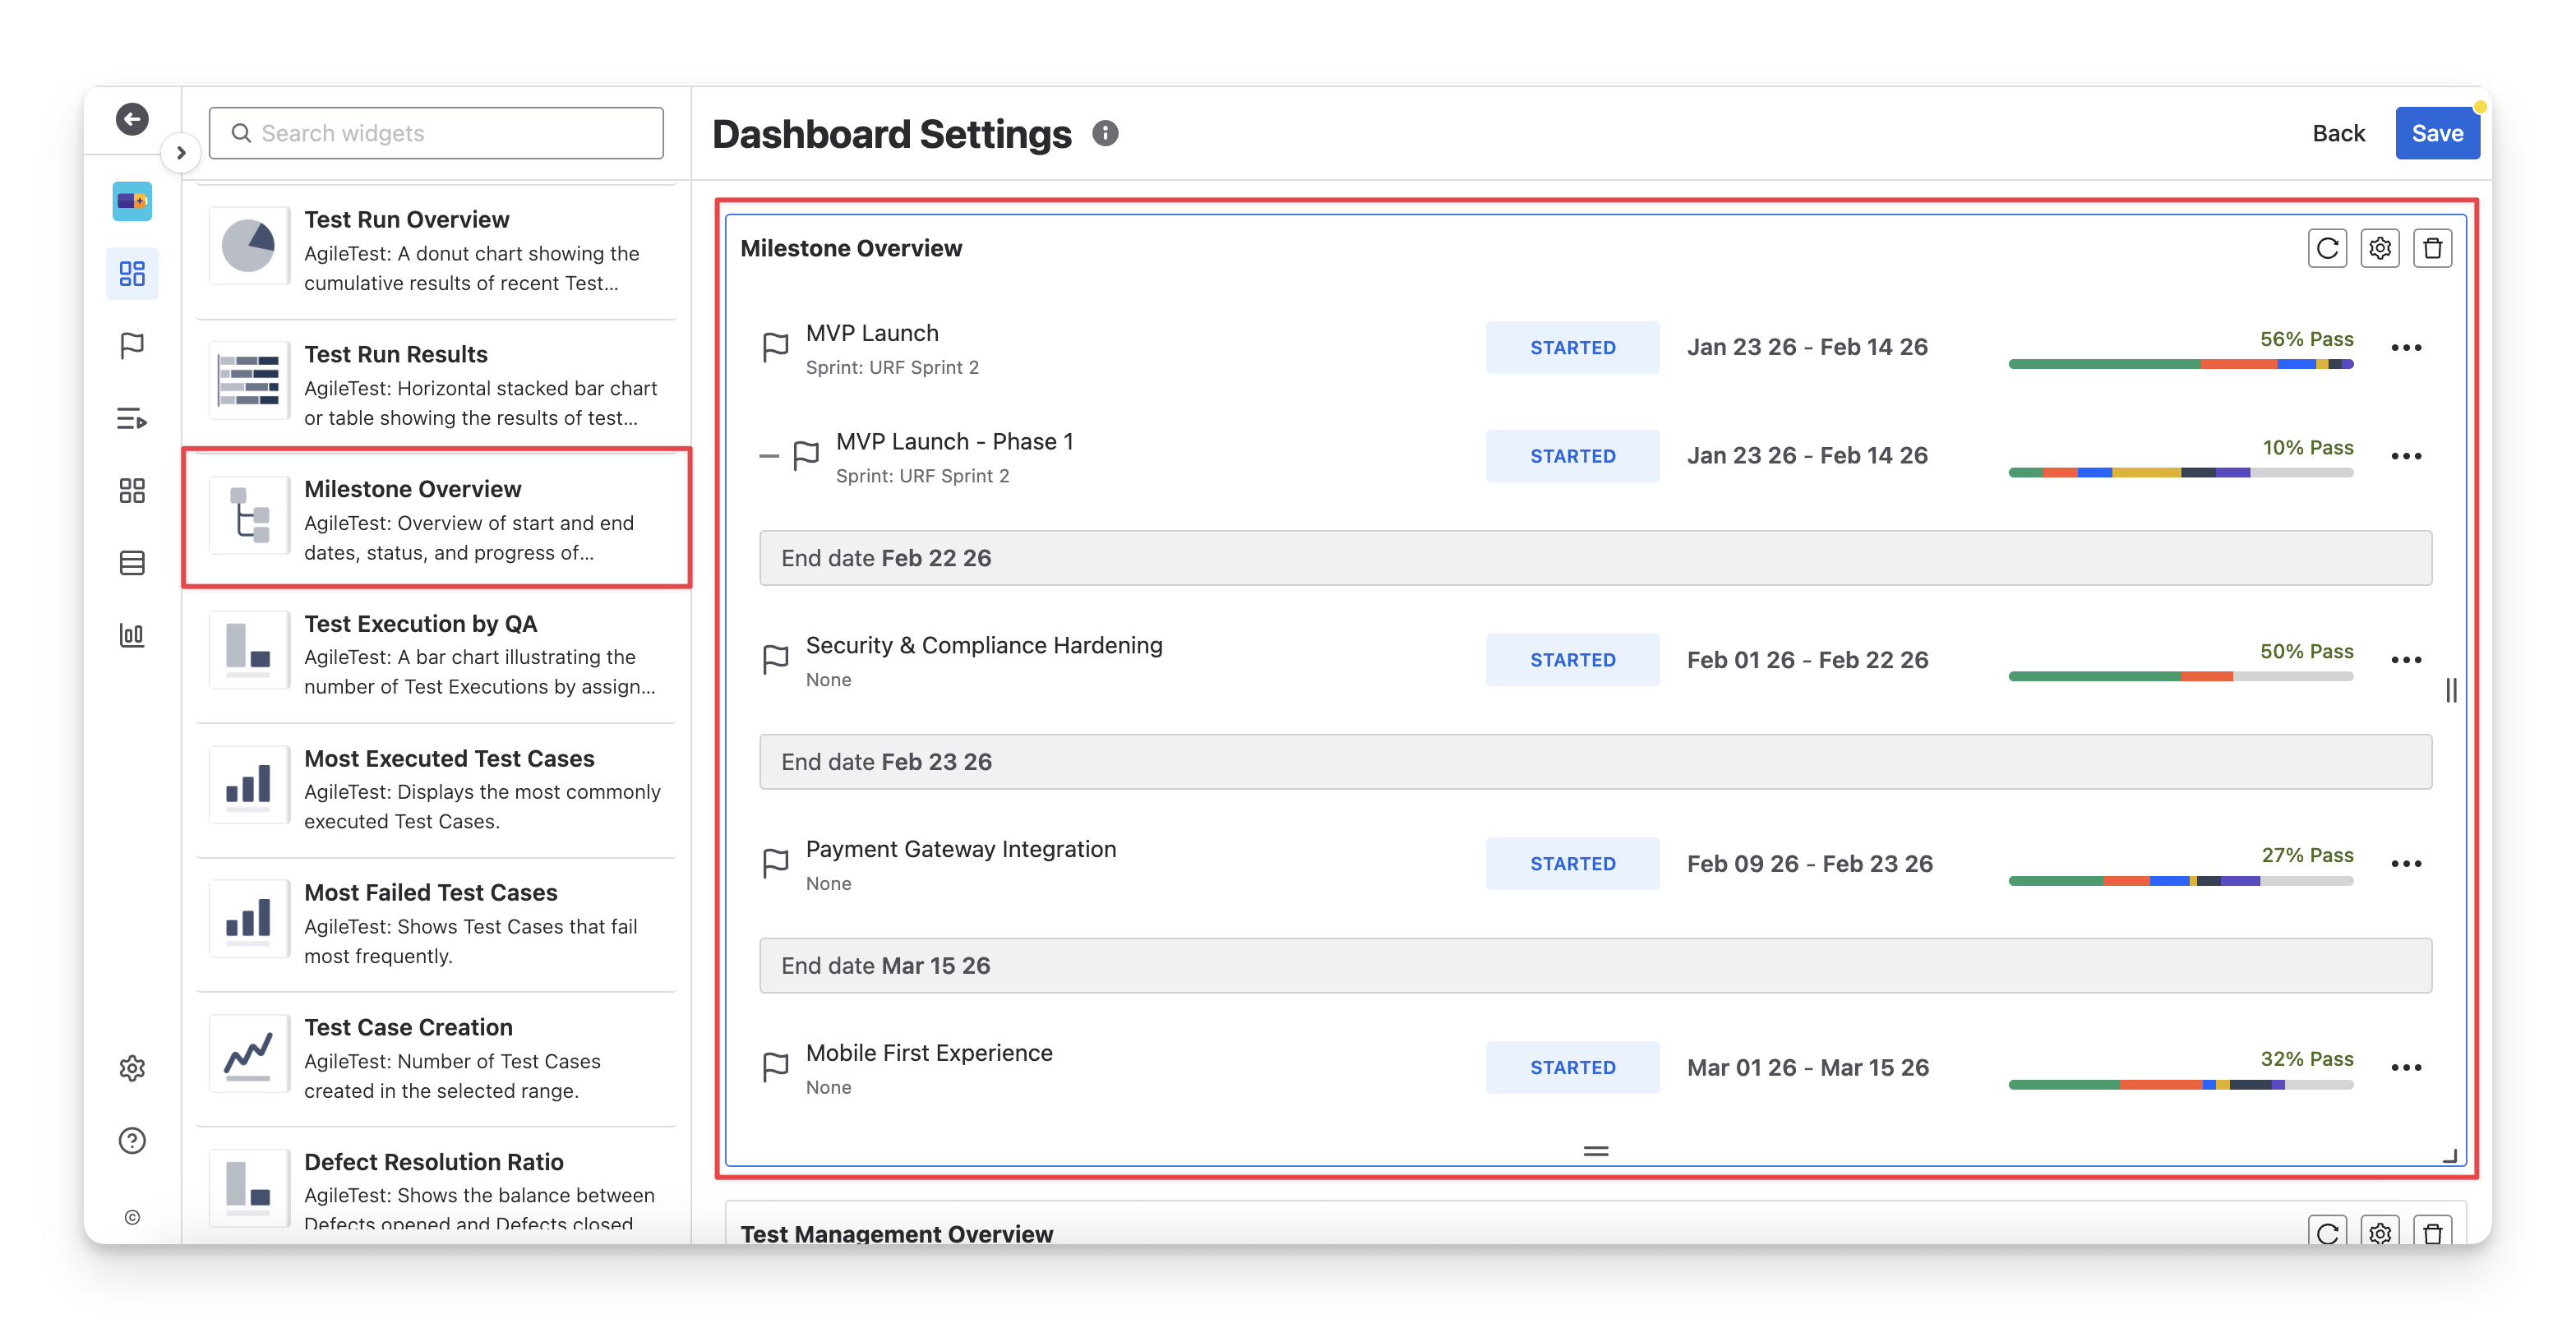2576x1328 pixels.
Task: Click the Save button
Action: (x=2436, y=133)
